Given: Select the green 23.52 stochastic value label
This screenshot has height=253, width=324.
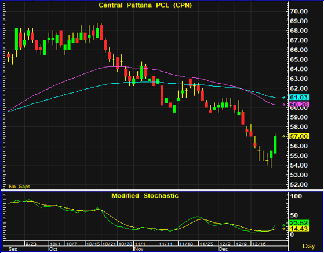Looking at the screenshot, I should [299, 223].
